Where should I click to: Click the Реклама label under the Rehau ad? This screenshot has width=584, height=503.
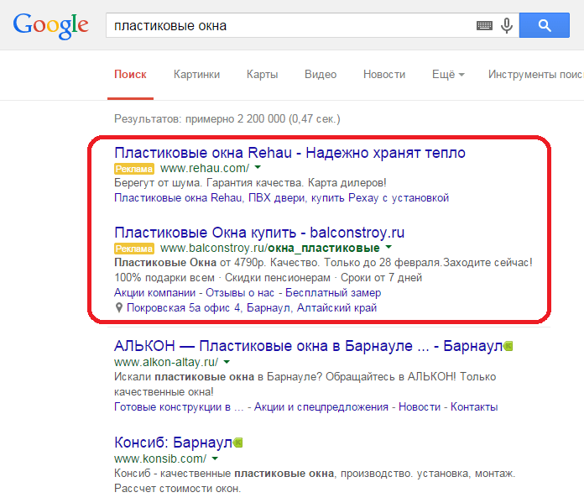coord(134,169)
